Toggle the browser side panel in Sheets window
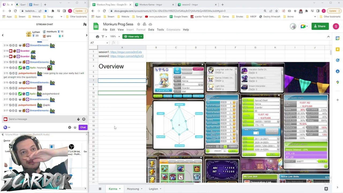This screenshot has height=193, width=343. point(318,11)
